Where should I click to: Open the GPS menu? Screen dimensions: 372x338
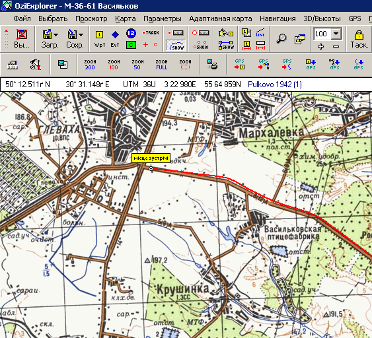[355, 18]
